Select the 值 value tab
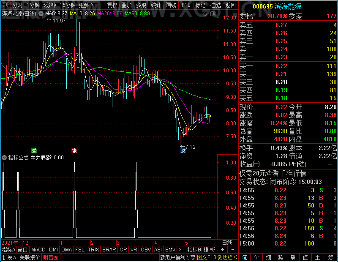Image resolution: width=338 pixels, height=262 pixels. (x=305, y=257)
